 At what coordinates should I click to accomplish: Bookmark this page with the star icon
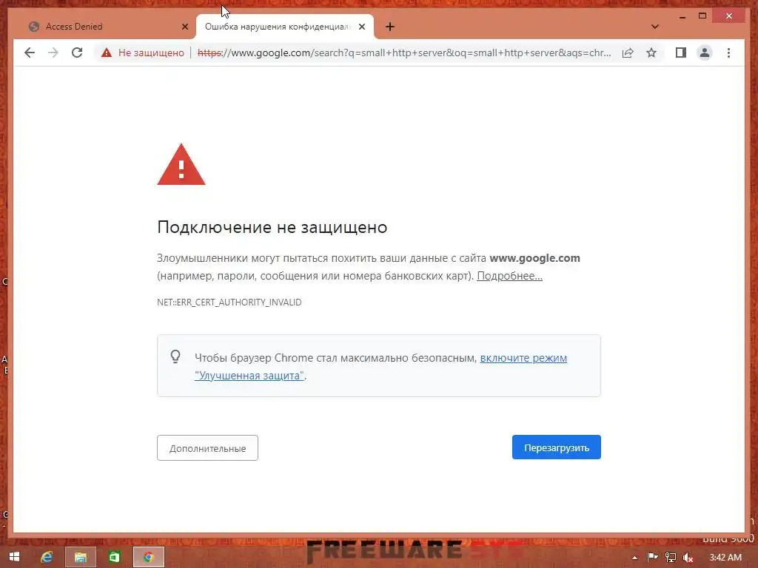651,53
